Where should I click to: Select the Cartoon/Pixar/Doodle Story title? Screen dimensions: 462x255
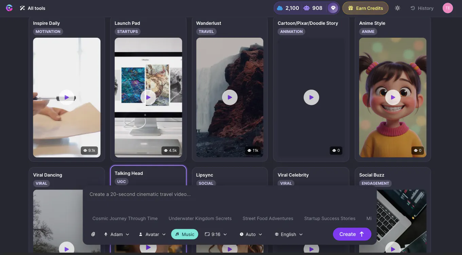point(308,23)
